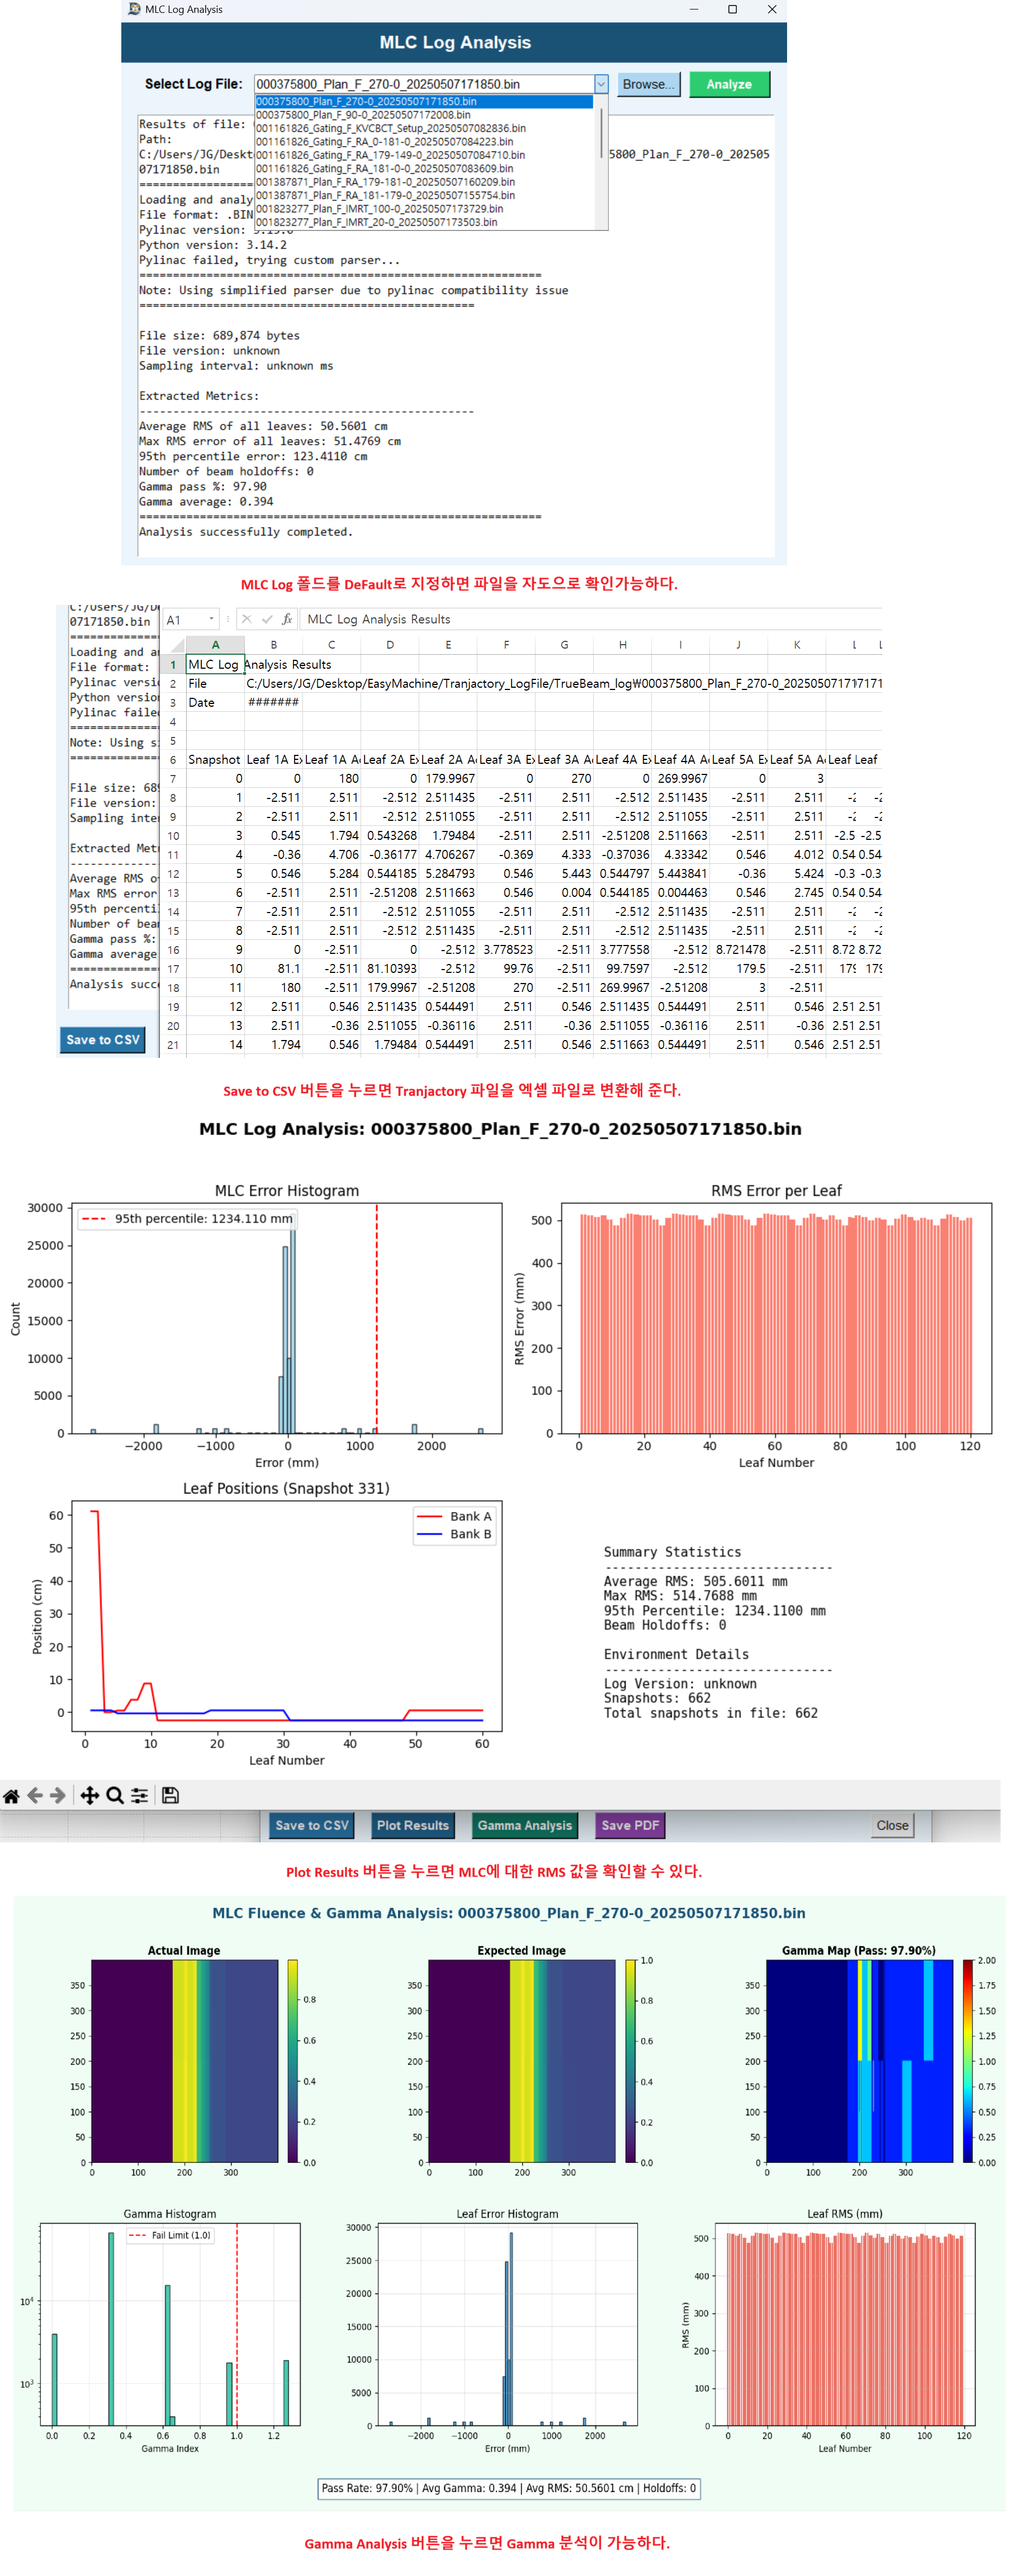1009x2576 pixels.
Task: Pick 001823277_Plan_F_IMRT_20-0 file from the list
Action: pos(424,222)
